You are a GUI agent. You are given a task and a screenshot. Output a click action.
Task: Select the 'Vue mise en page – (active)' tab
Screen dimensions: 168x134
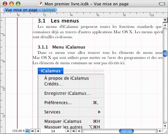(30, 10)
